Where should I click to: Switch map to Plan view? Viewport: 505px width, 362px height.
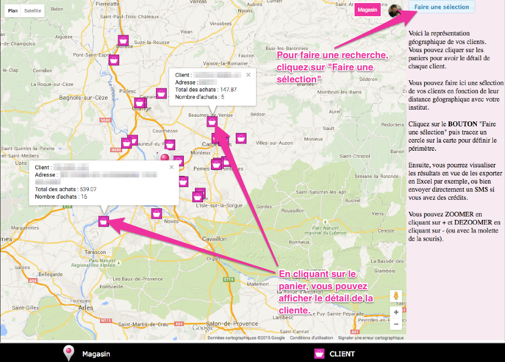click(13, 10)
